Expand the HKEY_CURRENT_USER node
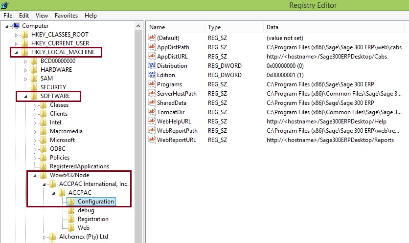This screenshot has width=409, height=243. (17, 44)
